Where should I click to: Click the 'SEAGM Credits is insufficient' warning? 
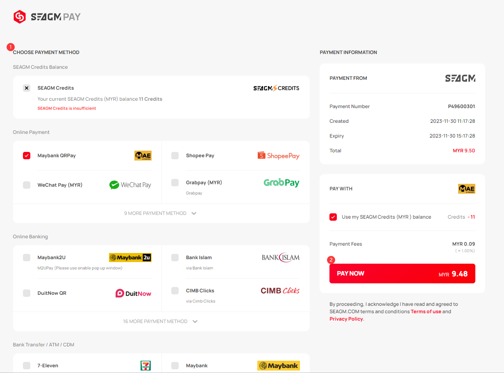(67, 109)
